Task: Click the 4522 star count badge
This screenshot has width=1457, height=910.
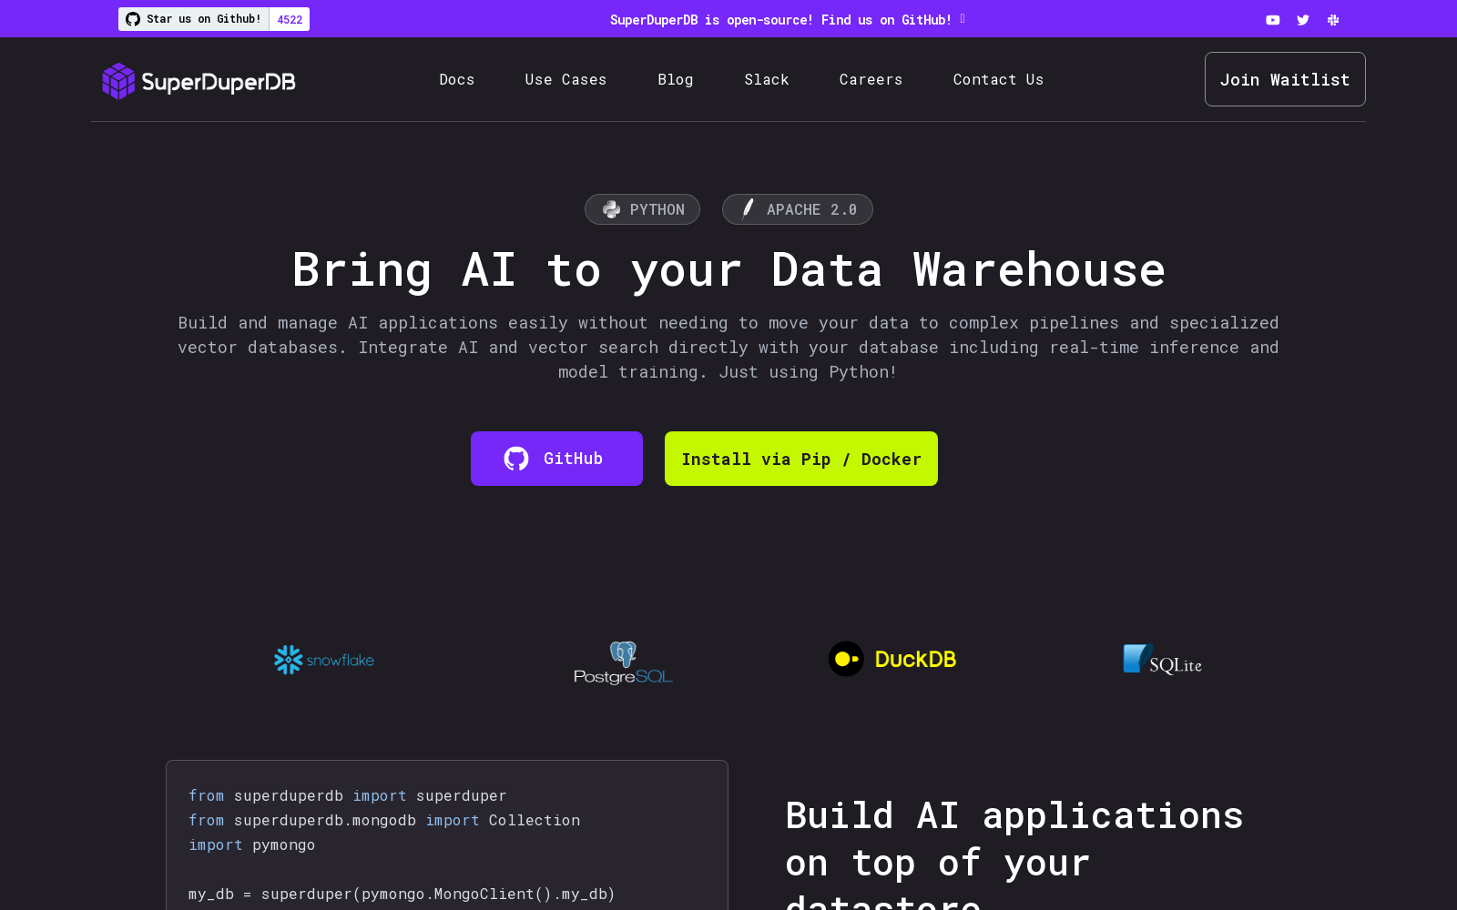Action: (290, 19)
